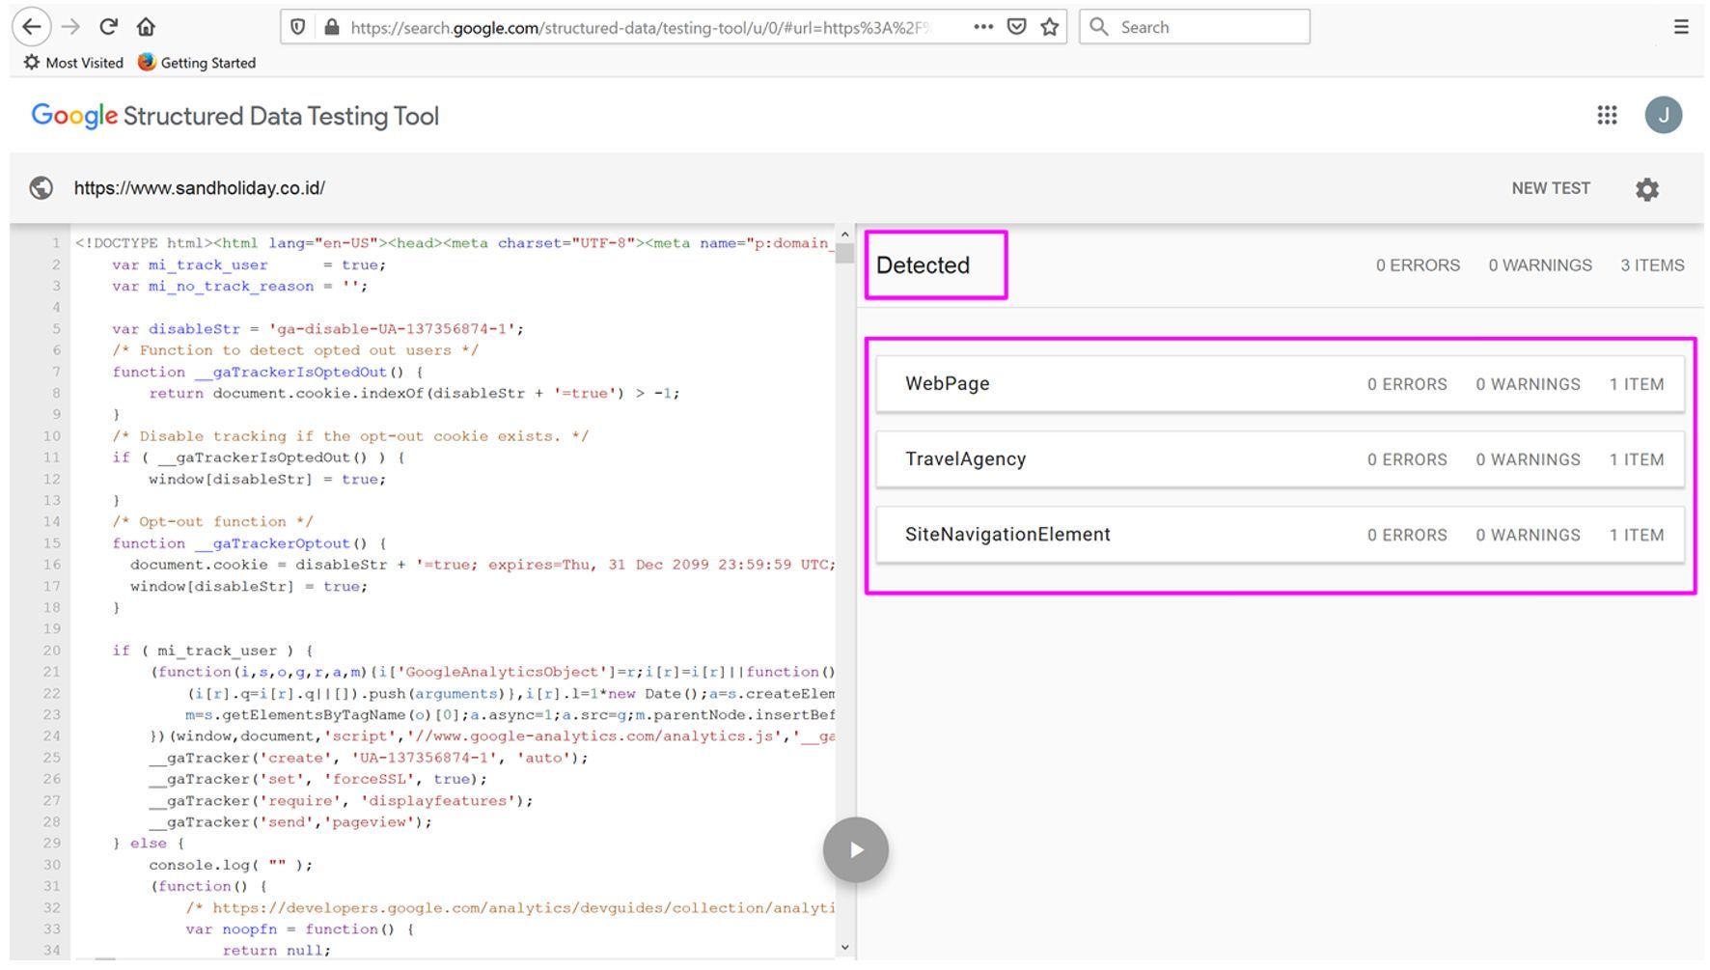Image resolution: width=1710 pixels, height=970 pixels.
Task: Click the 0 ERRORS summary in the header row
Action: tap(1418, 265)
